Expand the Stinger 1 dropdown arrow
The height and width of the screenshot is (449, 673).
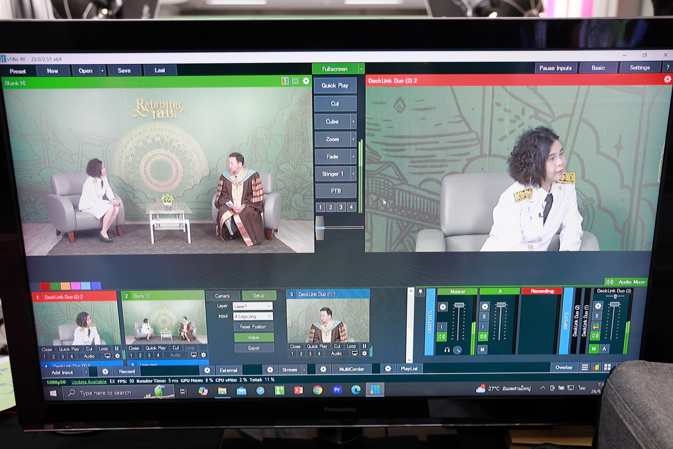pos(353,174)
